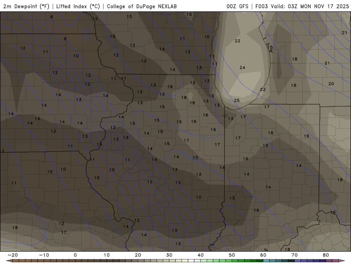The height and width of the screenshot is (263, 351).
Task: Click the 25 dewpoint value at the lake's southern tip
Action: [x=237, y=100]
